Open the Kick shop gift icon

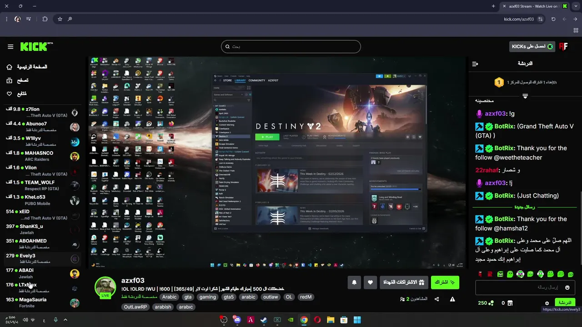coord(510,303)
